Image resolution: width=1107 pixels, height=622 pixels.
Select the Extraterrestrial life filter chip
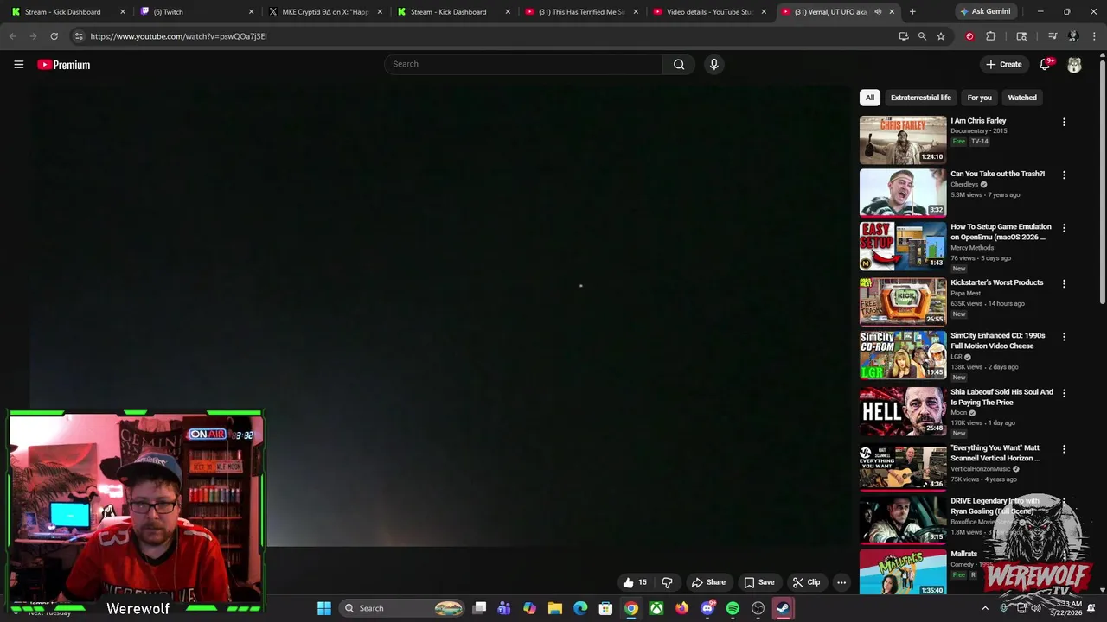tap(920, 98)
